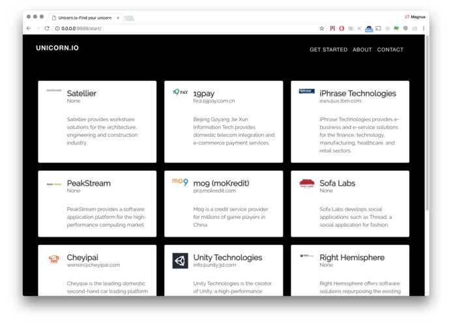Close the Unicorn.io browser tab
The image size is (453, 322).
118,18
